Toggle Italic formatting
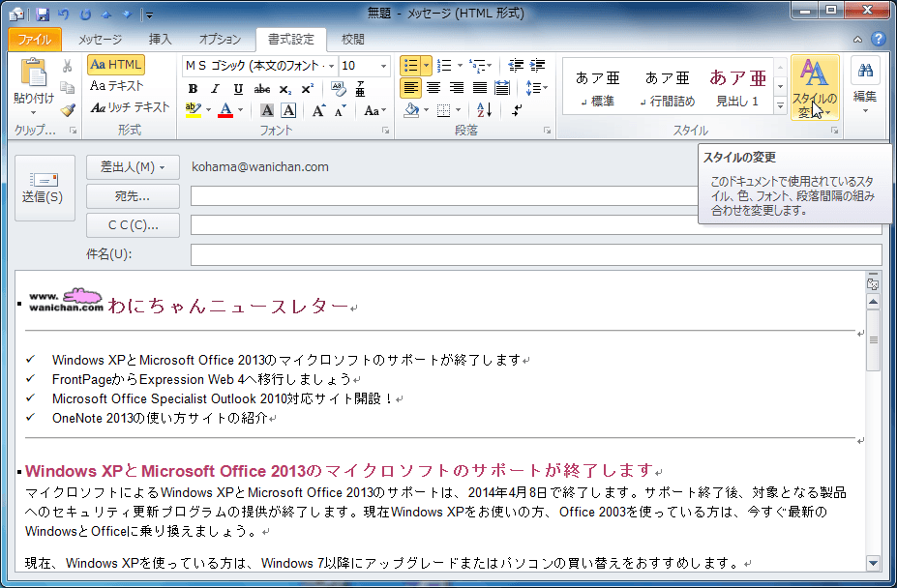Image resolution: width=897 pixels, height=588 pixels. (215, 89)
